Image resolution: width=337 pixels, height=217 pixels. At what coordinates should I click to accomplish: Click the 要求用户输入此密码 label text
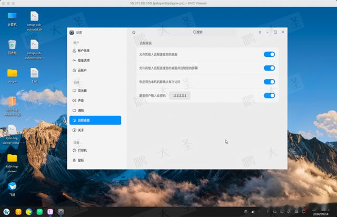(x=152, y=95)
